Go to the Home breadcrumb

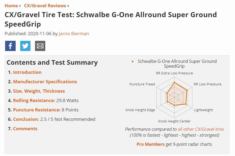(11, 6)
